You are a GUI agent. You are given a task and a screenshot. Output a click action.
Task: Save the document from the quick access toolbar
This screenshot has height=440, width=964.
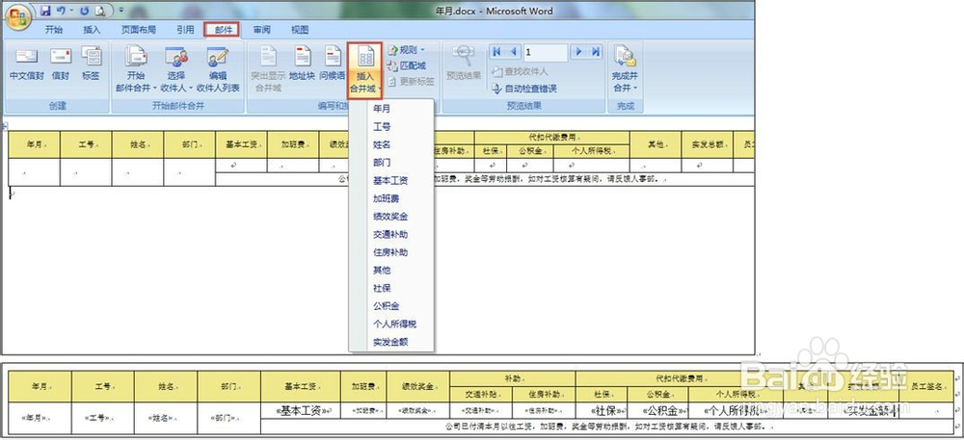pos(45,11)
